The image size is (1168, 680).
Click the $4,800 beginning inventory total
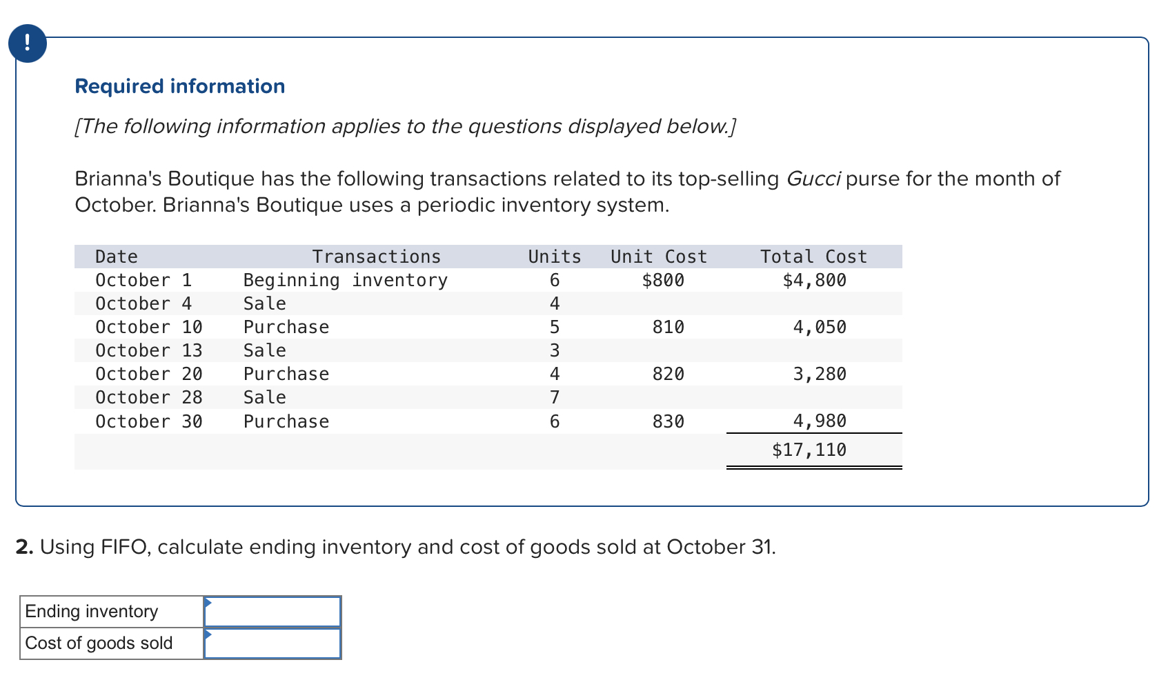[x=814, y=280]
